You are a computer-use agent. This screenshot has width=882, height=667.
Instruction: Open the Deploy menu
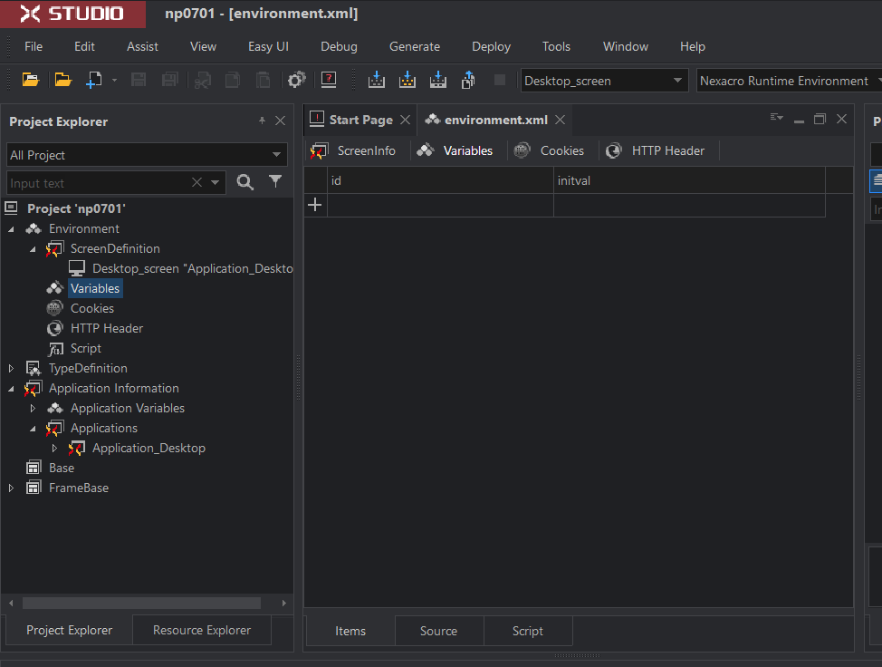coord(491,47)
